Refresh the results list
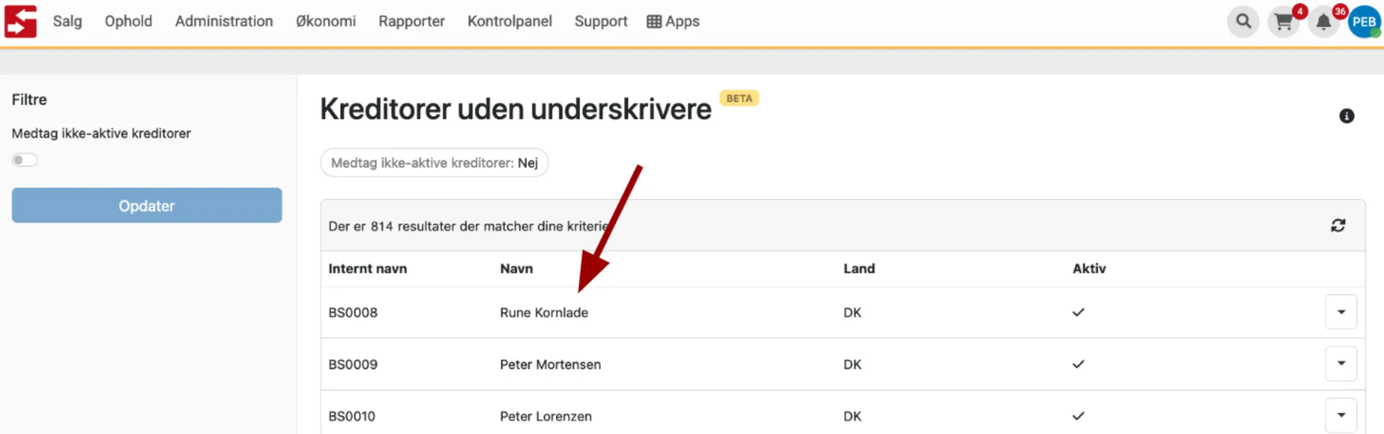Screen dimensions: 1384x434 [x=1339, y=225]
